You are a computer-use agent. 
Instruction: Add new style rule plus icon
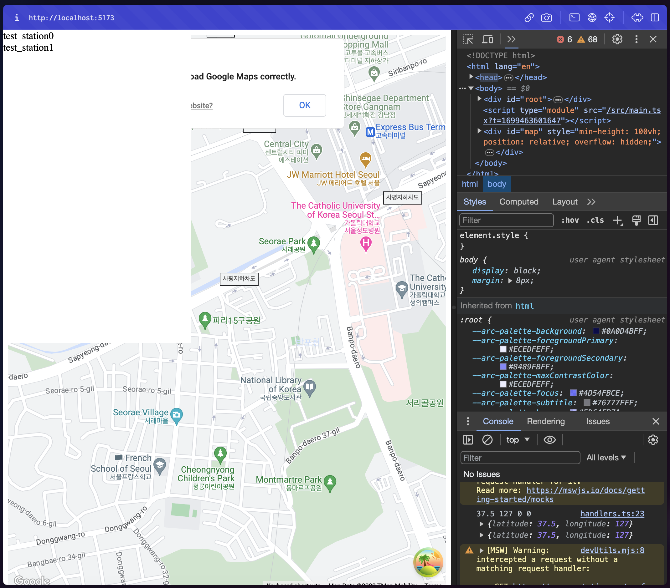click(x=617, y=220)
